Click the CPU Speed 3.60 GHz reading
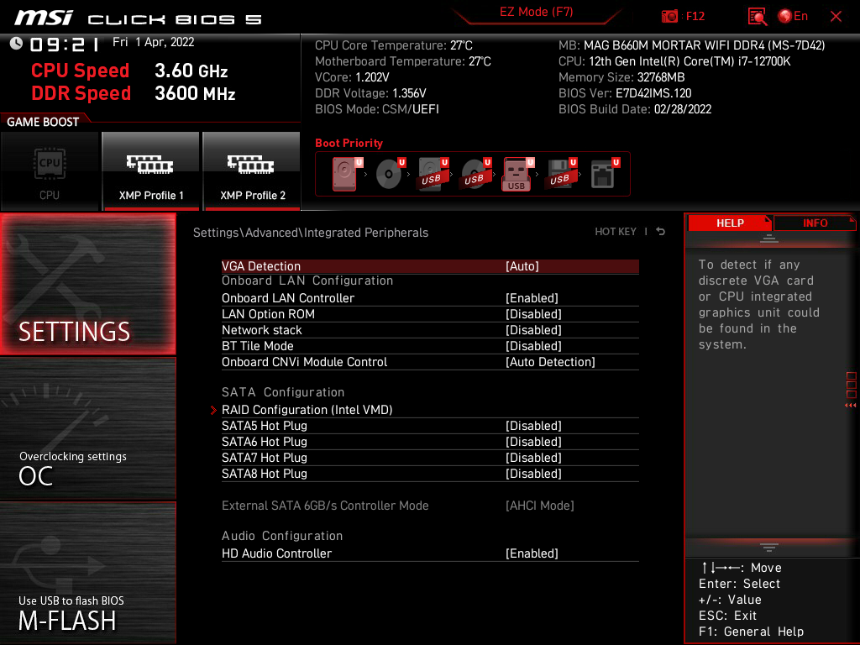Image resolution: width=860 pixels, height=645 pixels. pyautogui.click(x=129, y=71)
